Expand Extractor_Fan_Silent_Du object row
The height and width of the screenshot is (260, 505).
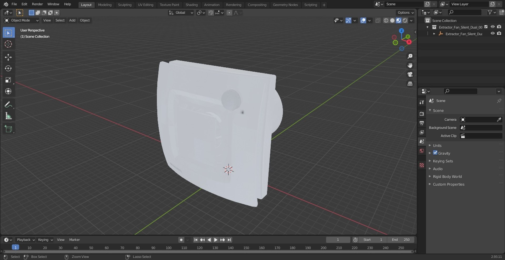click(434, 34)
